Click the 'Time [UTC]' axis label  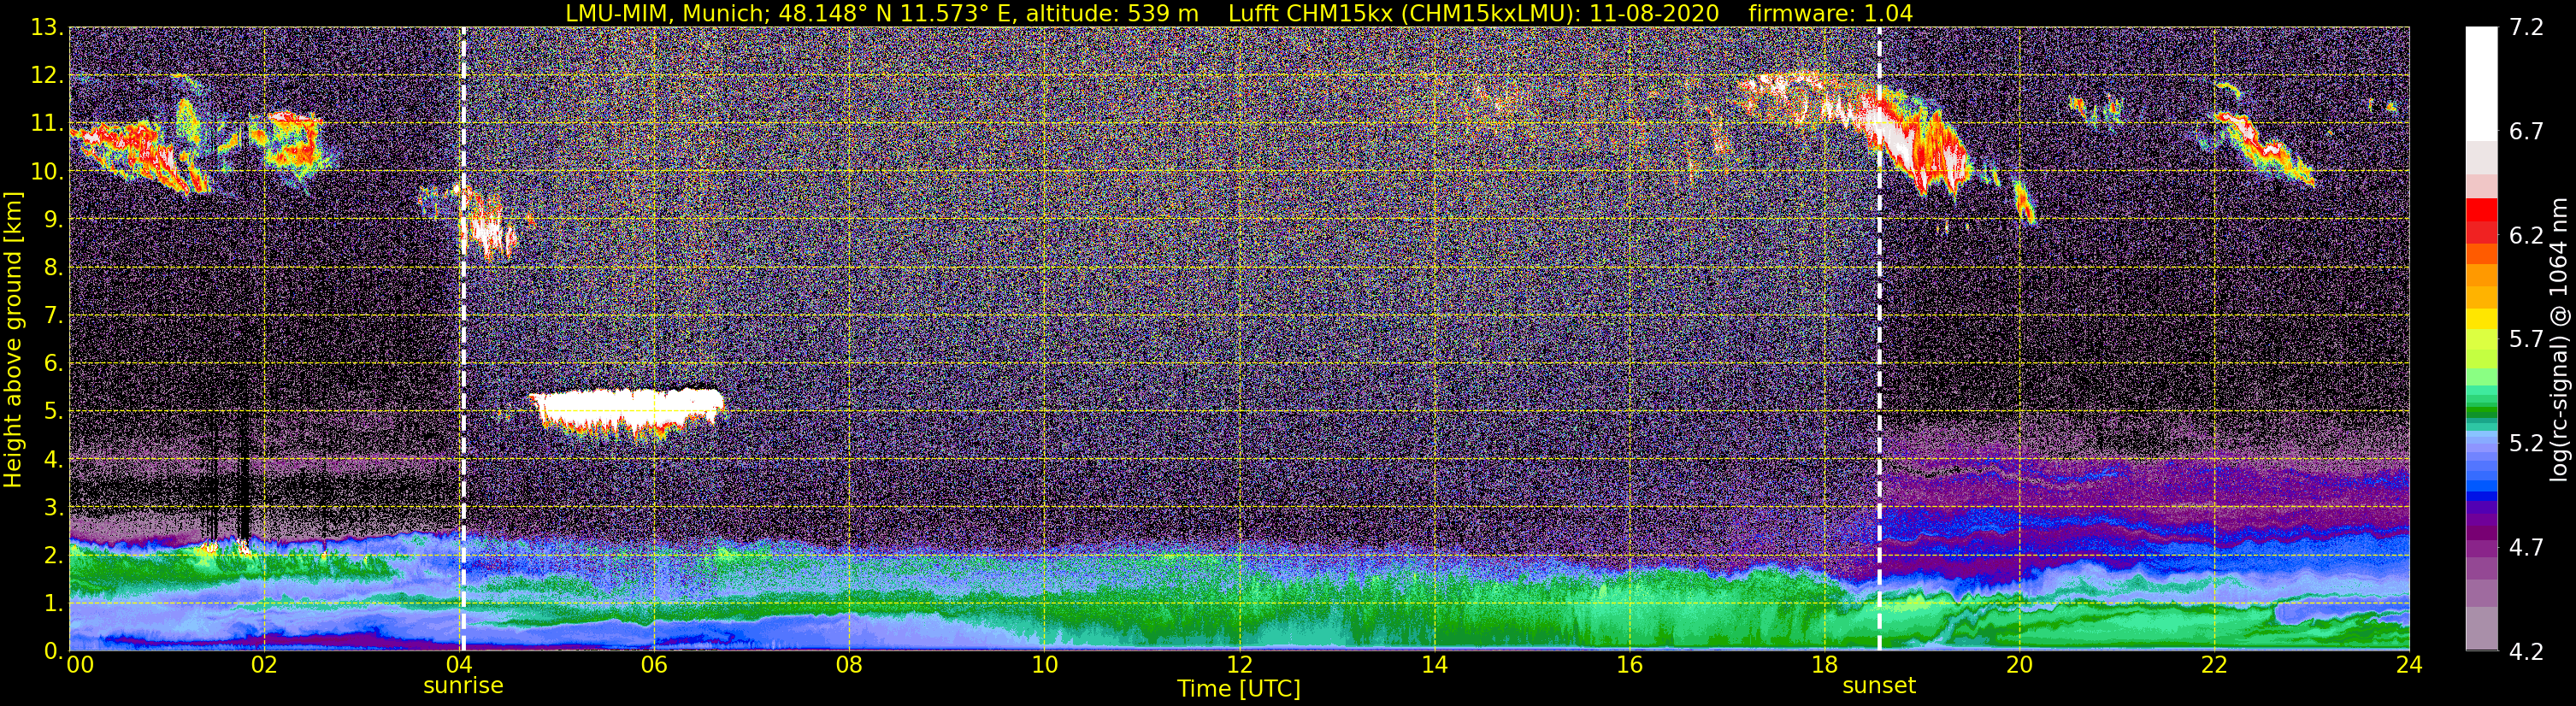[1239, 689]
